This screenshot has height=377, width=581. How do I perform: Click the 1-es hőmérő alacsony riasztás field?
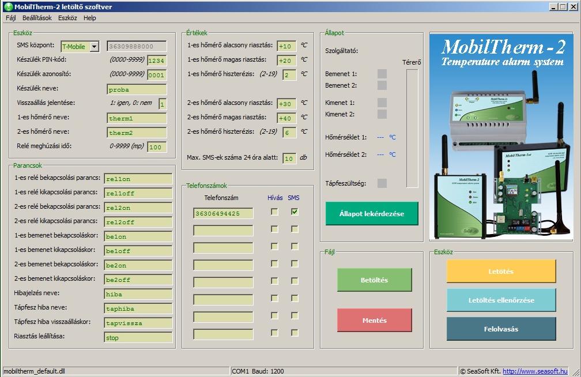pos(286,46)
